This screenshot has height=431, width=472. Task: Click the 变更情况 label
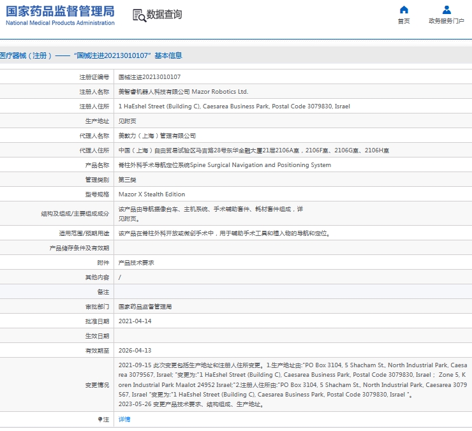tap(97, 385)
